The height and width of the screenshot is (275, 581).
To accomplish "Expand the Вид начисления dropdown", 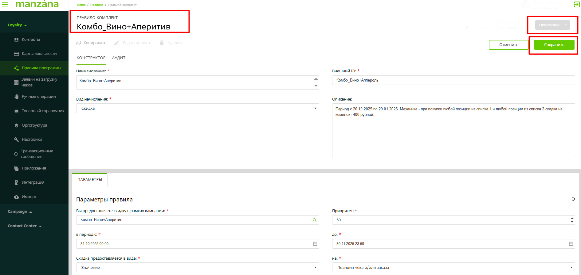I will pos(315,108).
